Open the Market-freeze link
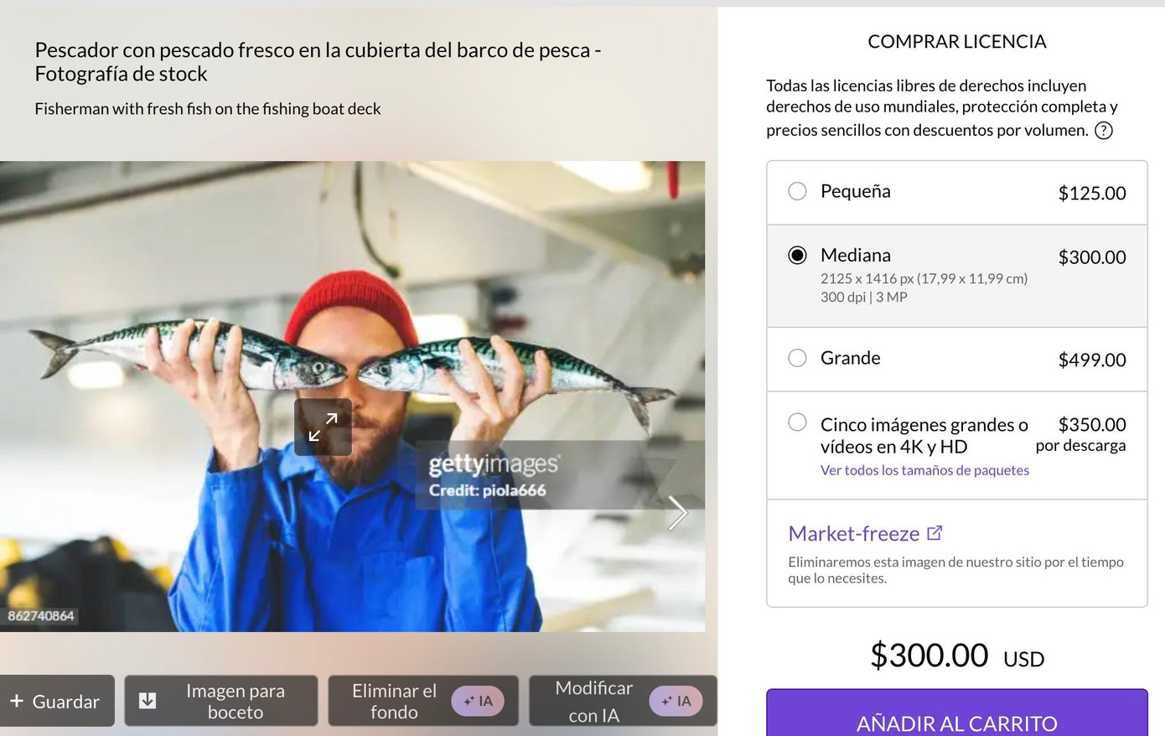This screenshot has height=736, width=1165. click(x=854, y=533)
